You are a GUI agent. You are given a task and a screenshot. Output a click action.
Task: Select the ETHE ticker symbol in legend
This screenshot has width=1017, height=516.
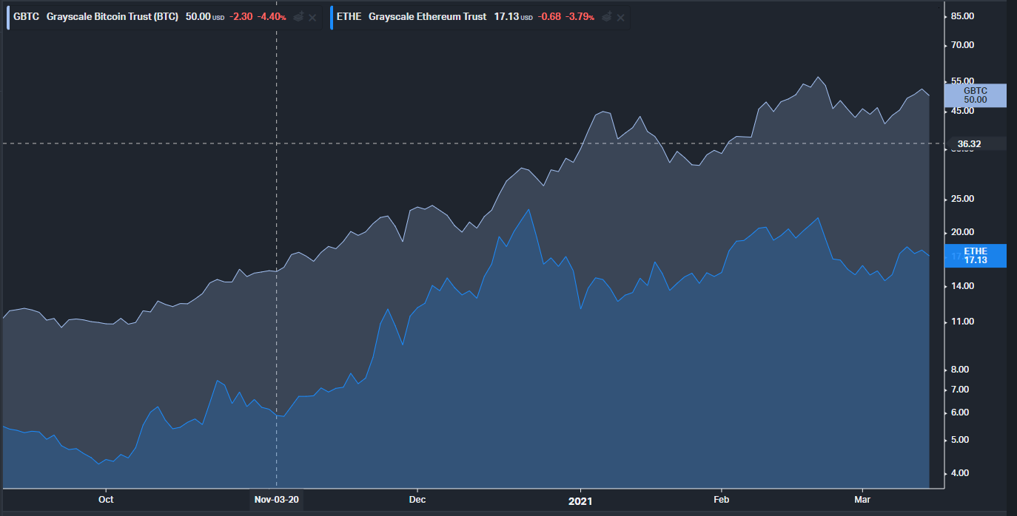[x=349, y=17]
